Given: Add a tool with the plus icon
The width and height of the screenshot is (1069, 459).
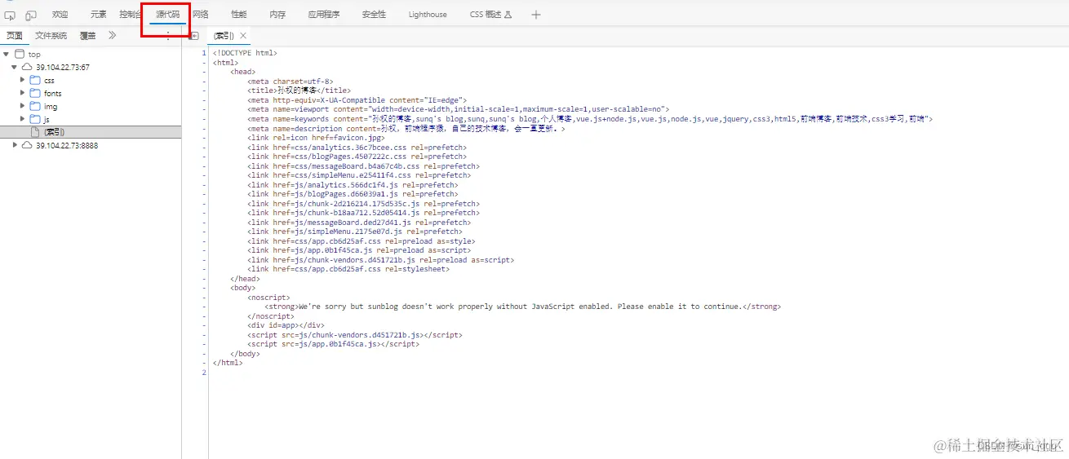Looking at the screenshot, I should (x=536, y=15).
